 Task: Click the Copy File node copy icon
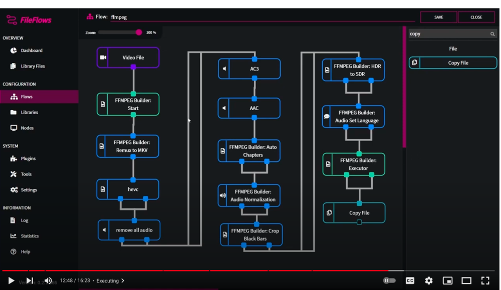tap(329, 213)
